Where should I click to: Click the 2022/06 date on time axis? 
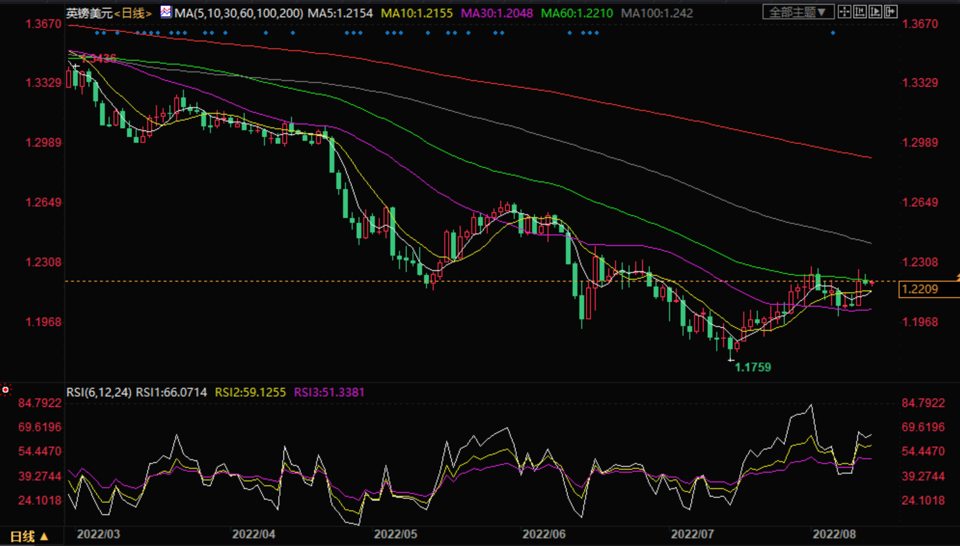coord(544,534)
